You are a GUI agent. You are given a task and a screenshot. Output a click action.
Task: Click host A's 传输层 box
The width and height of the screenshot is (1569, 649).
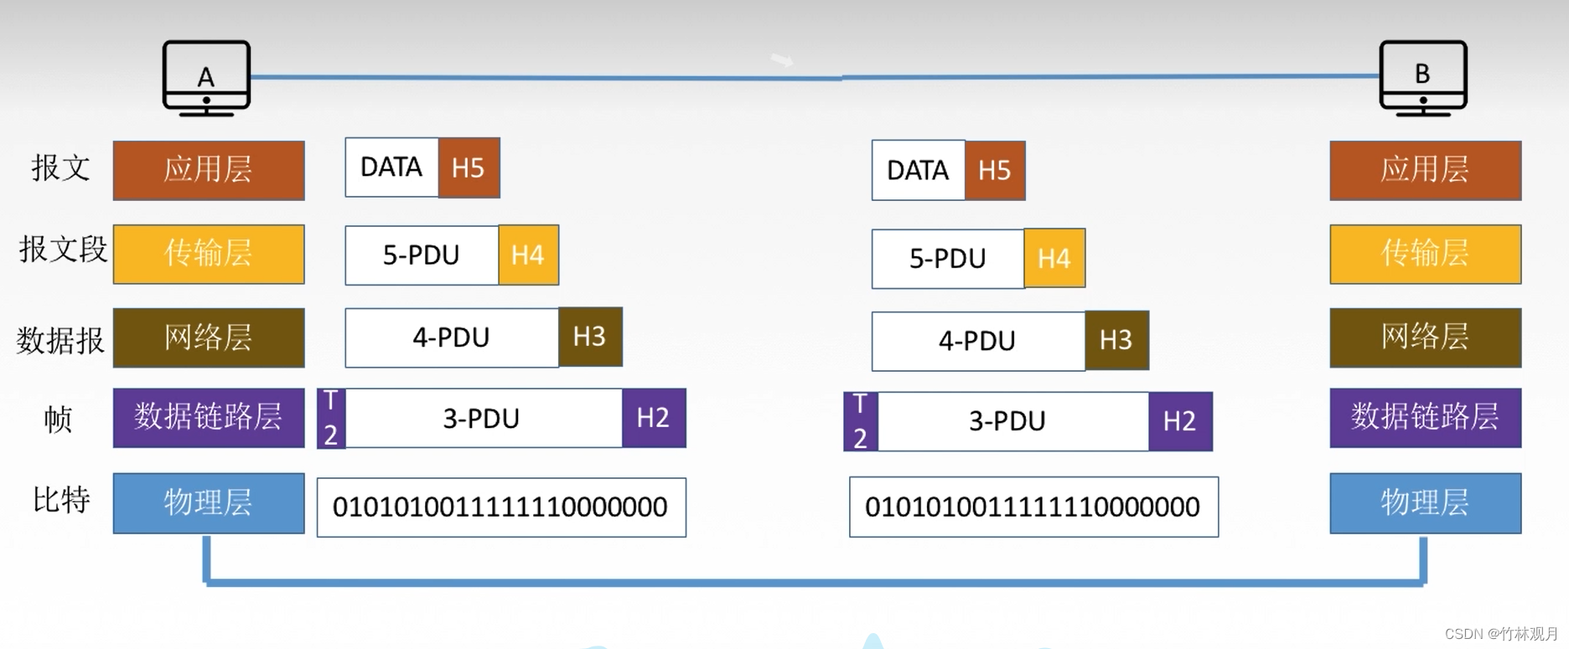pos(209,254)
